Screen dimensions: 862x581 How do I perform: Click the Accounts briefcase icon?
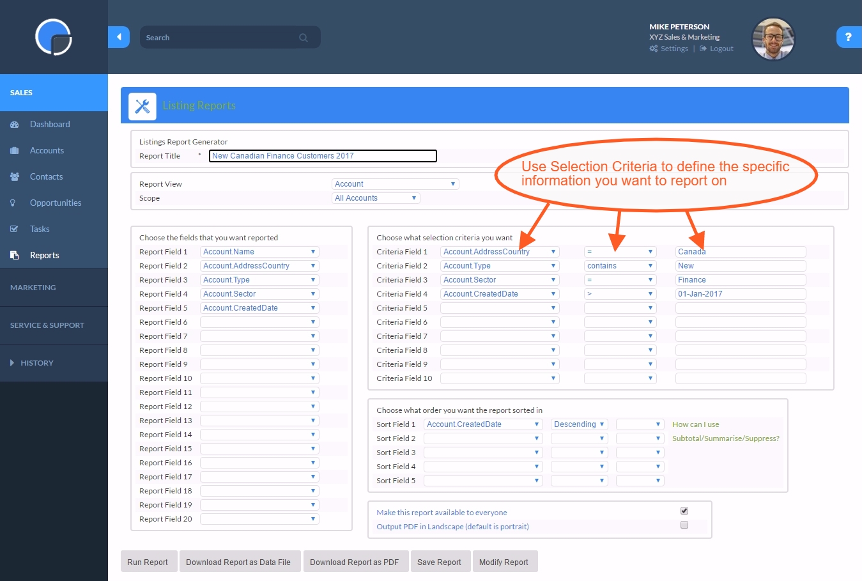(x=14, y=151)
